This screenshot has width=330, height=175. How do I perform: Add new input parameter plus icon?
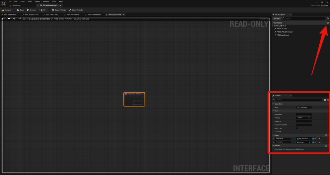326,135
